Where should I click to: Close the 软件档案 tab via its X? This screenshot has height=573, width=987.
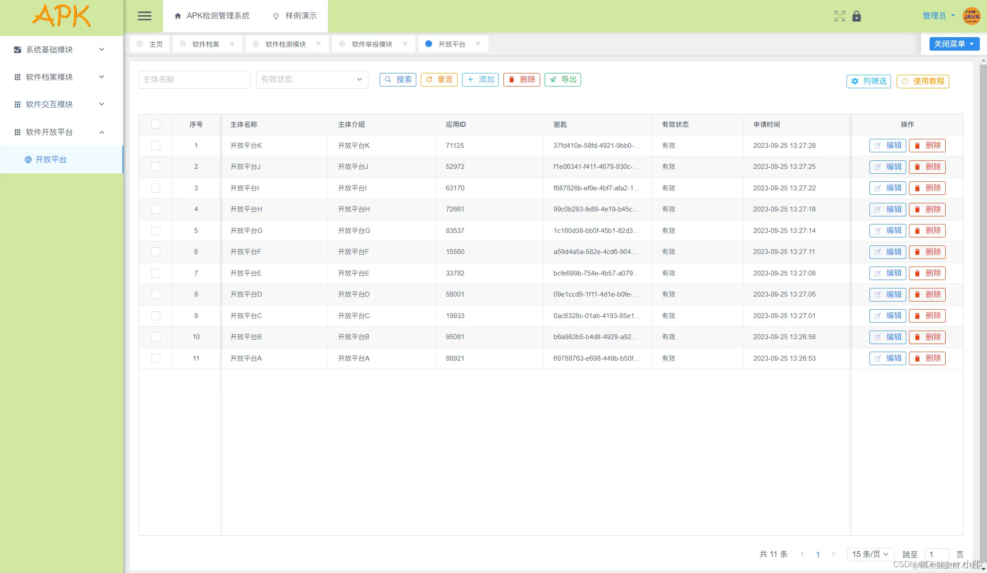pos(232,43)
